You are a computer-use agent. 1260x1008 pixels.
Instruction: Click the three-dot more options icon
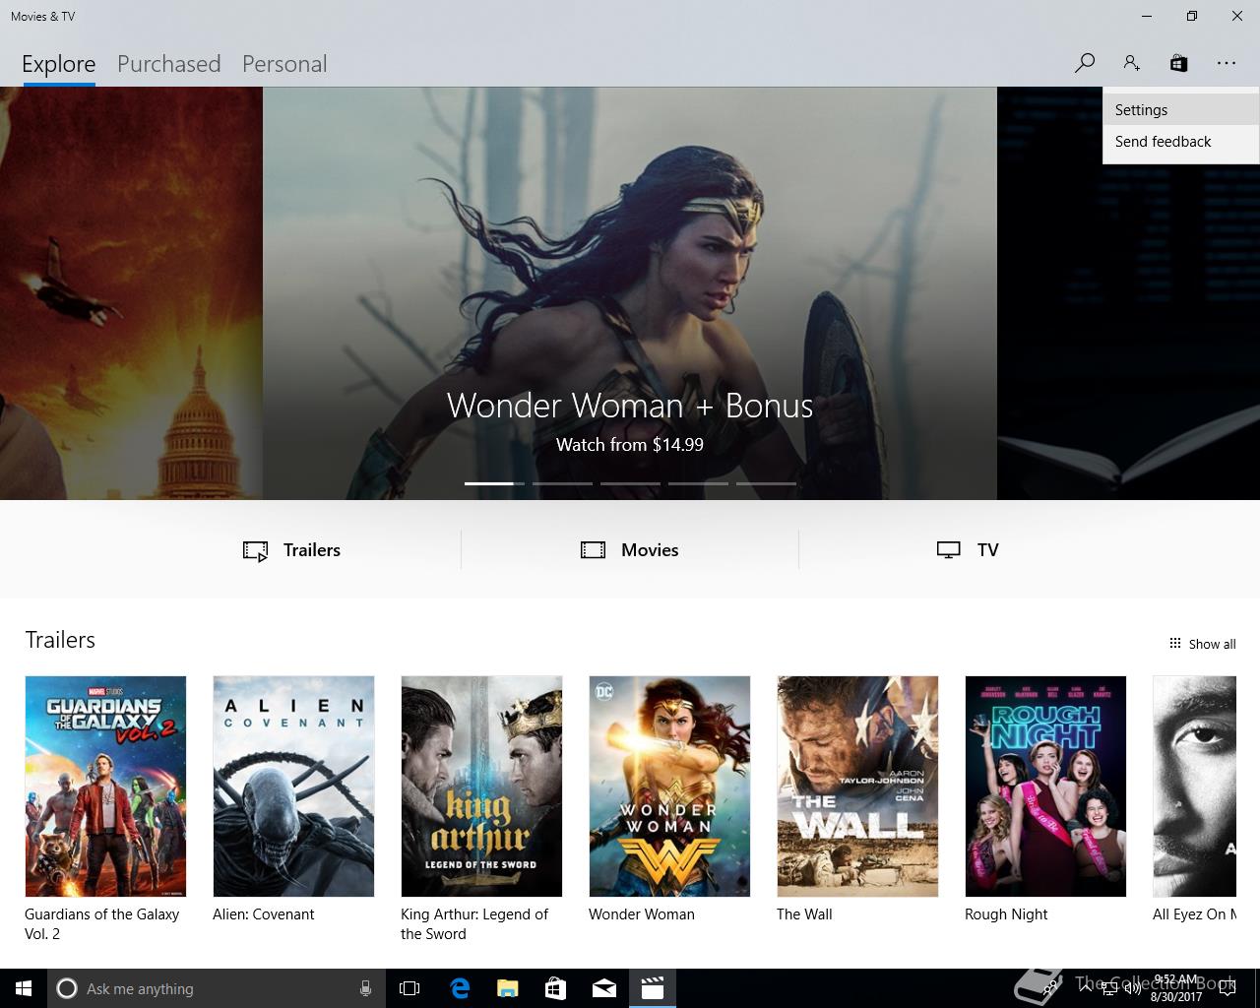pyautogui.click(x=1226, y=63)
